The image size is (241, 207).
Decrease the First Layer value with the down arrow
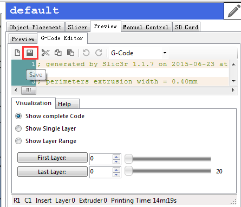116,161
